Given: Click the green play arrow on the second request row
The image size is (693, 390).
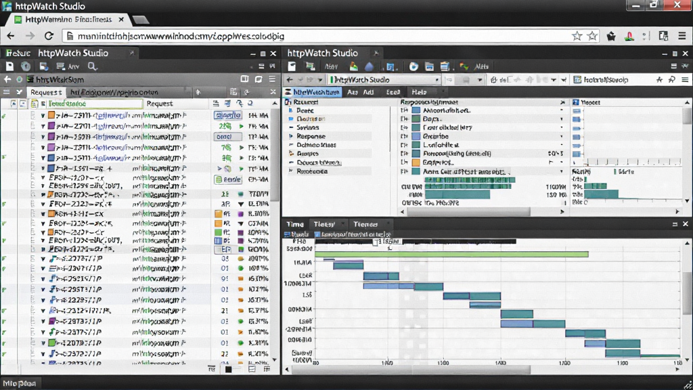Looking at the screenshot, I should [242, 126].
